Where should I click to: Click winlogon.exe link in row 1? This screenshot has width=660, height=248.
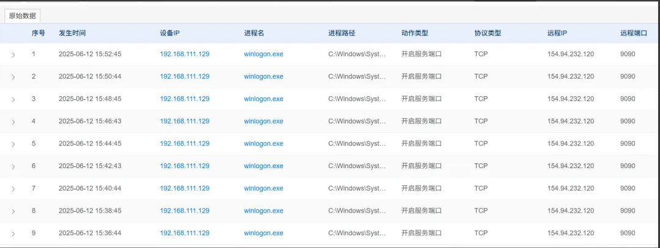point(263,54)
